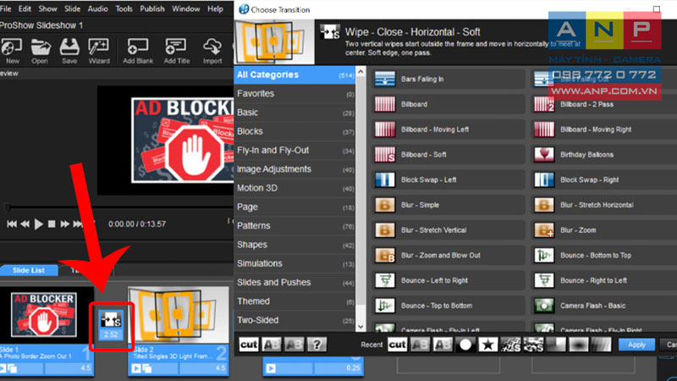Open the Audio menu

tap(97, 8)
